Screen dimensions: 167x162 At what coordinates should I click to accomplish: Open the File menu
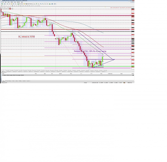coord(3,2)
